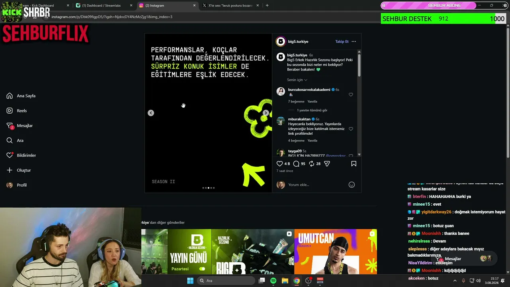Open a new browser tab

267,6
